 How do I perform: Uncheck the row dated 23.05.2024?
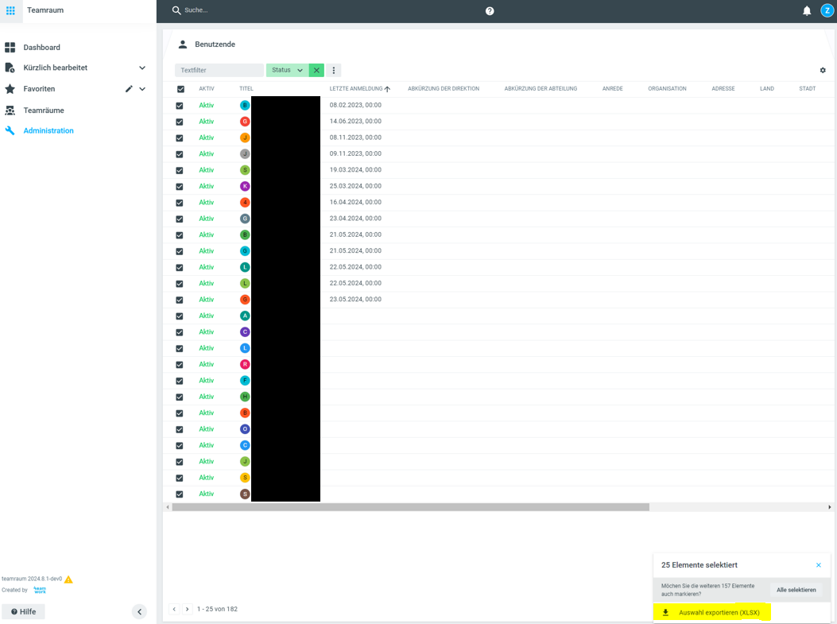tap(180, 300)
